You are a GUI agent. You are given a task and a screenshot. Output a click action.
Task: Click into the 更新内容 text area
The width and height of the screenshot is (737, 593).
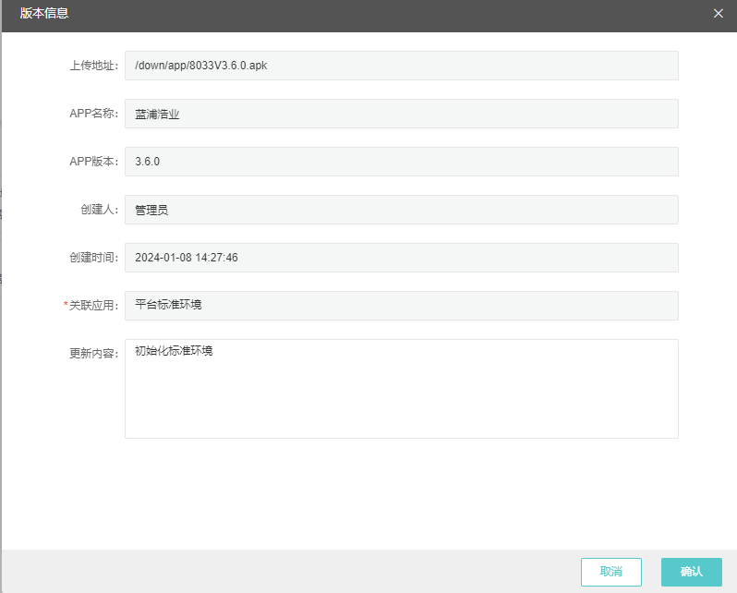point(402,389)
